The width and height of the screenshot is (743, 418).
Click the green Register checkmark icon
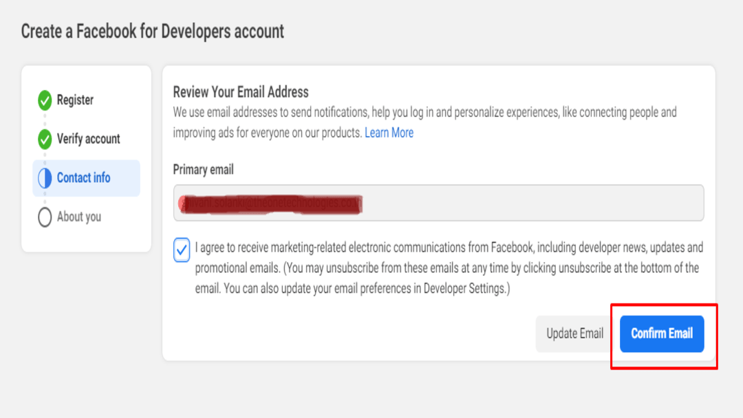point(45,100)
